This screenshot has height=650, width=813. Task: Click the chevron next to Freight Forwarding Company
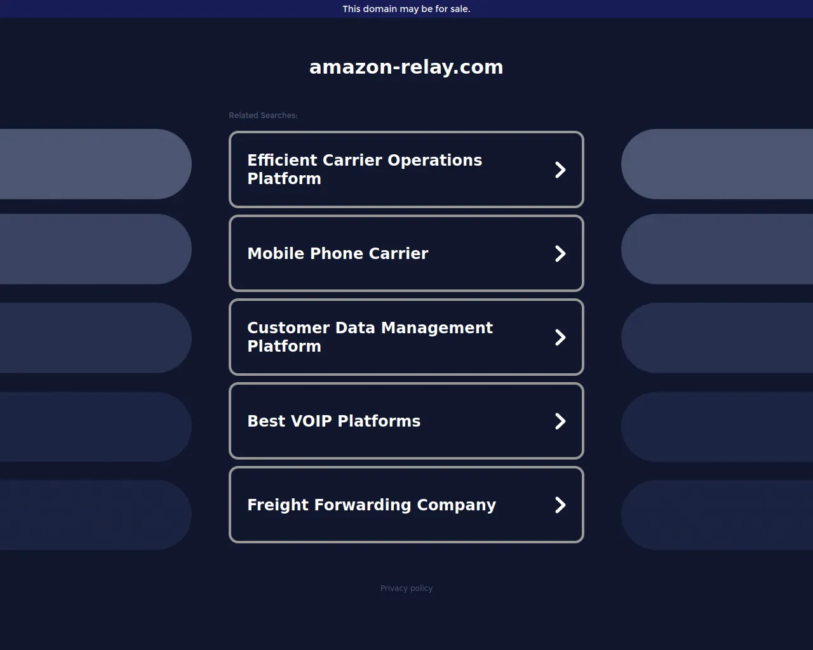coord(560,505)
